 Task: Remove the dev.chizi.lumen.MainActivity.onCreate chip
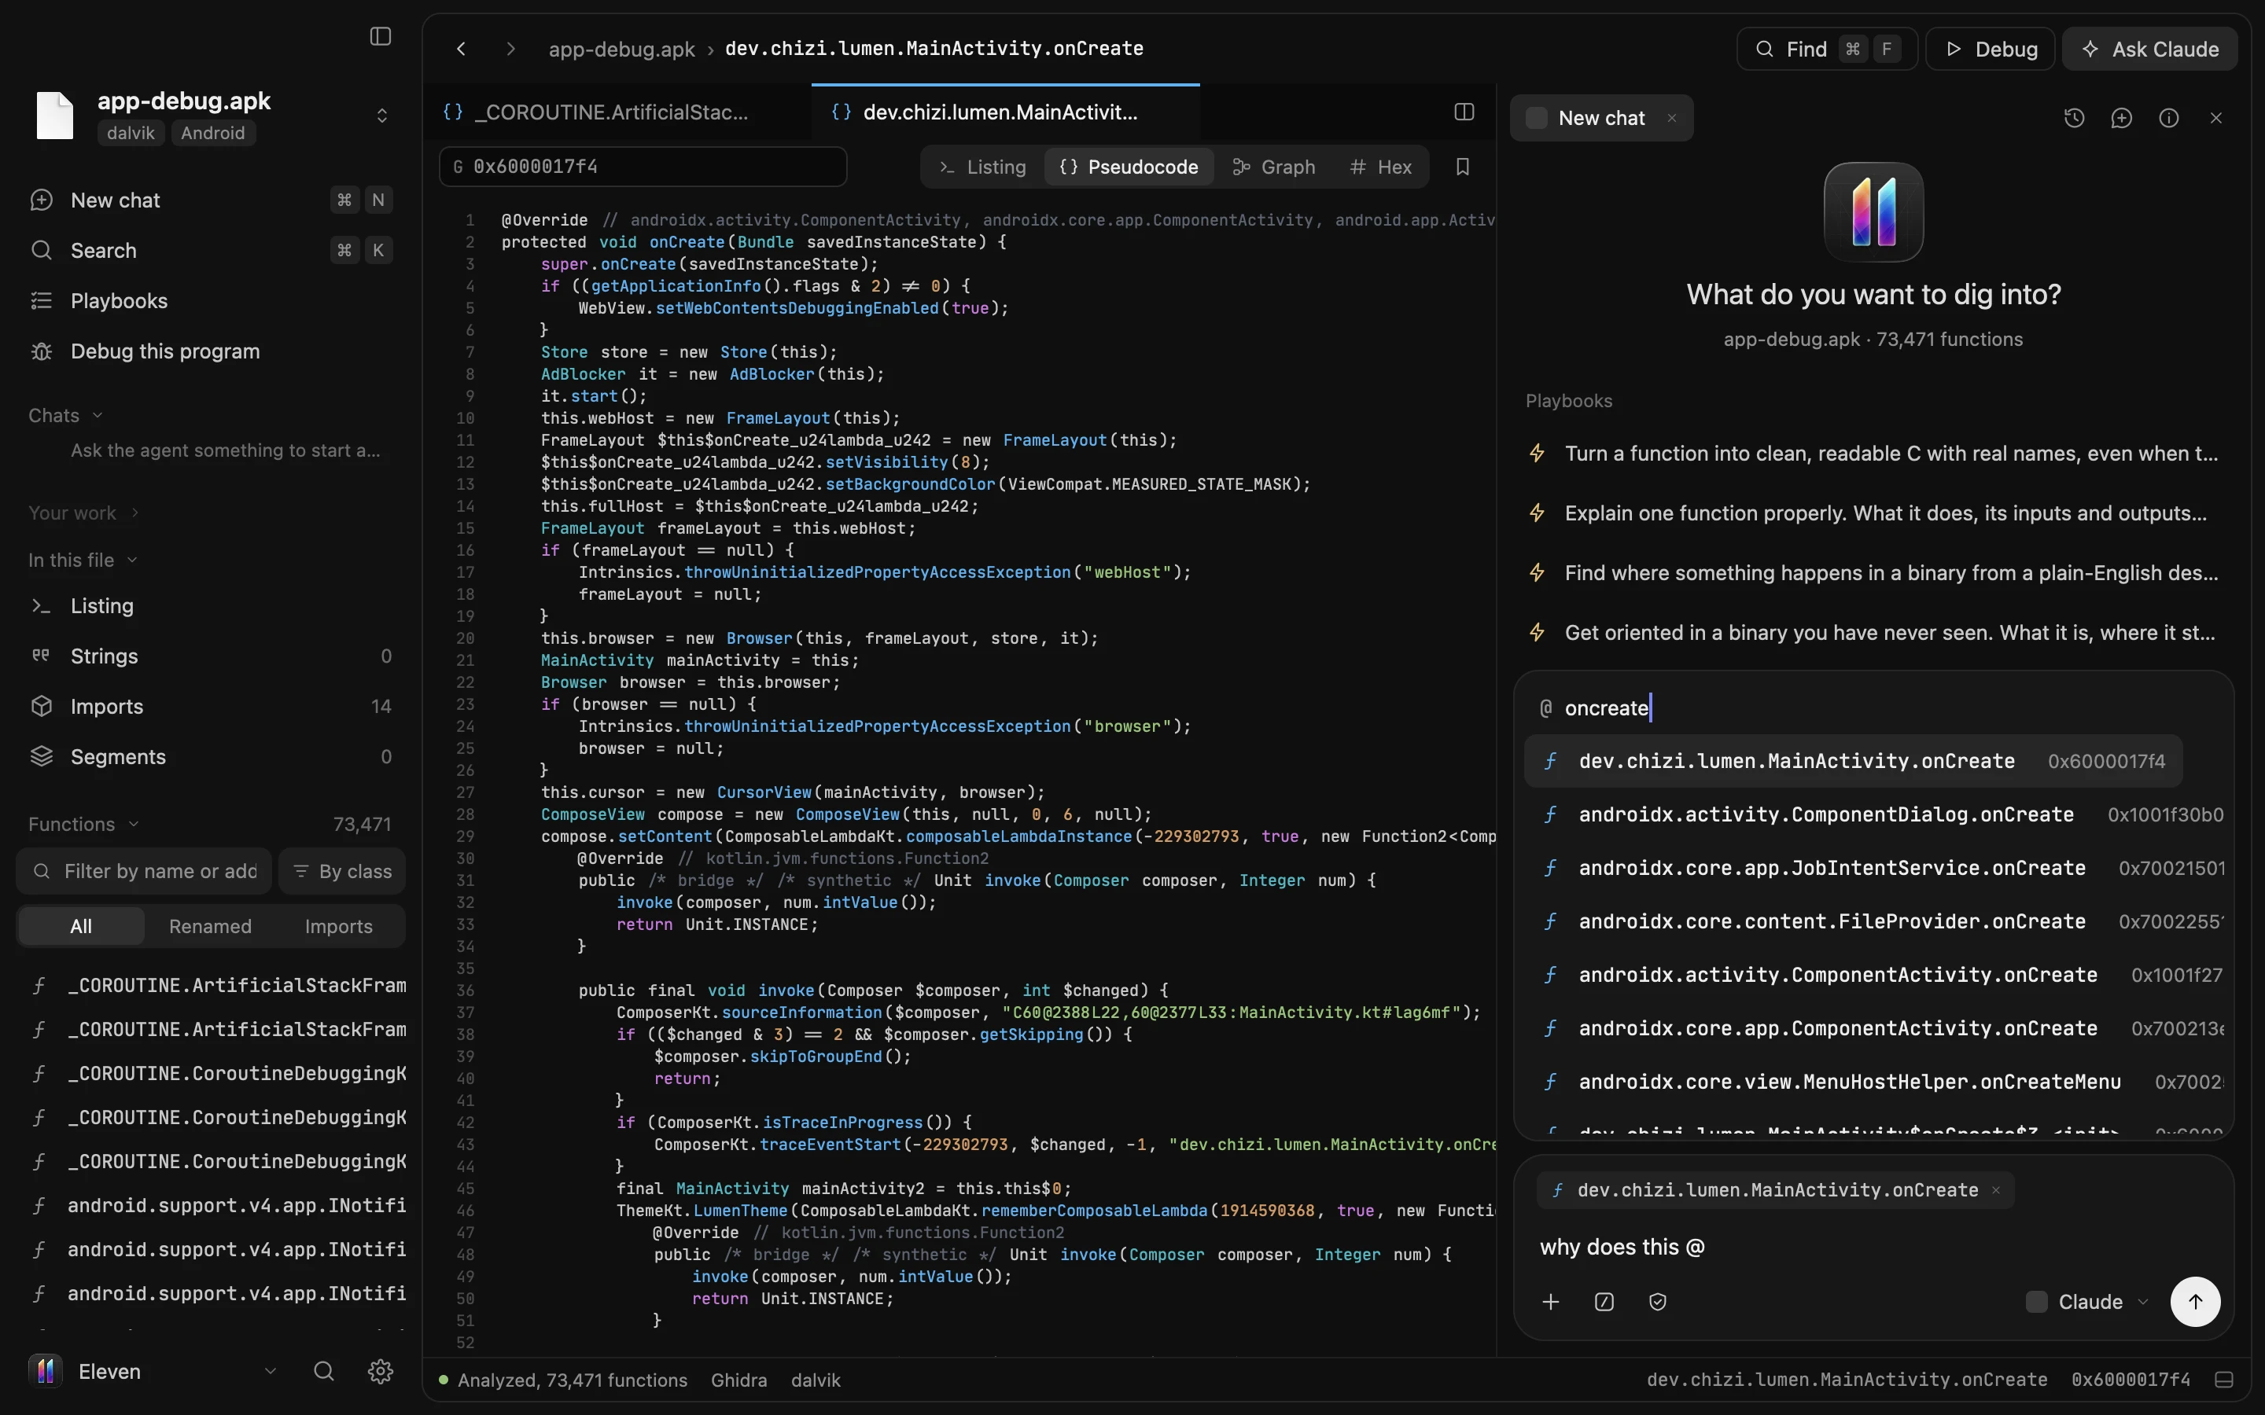pos(1995,1190)
